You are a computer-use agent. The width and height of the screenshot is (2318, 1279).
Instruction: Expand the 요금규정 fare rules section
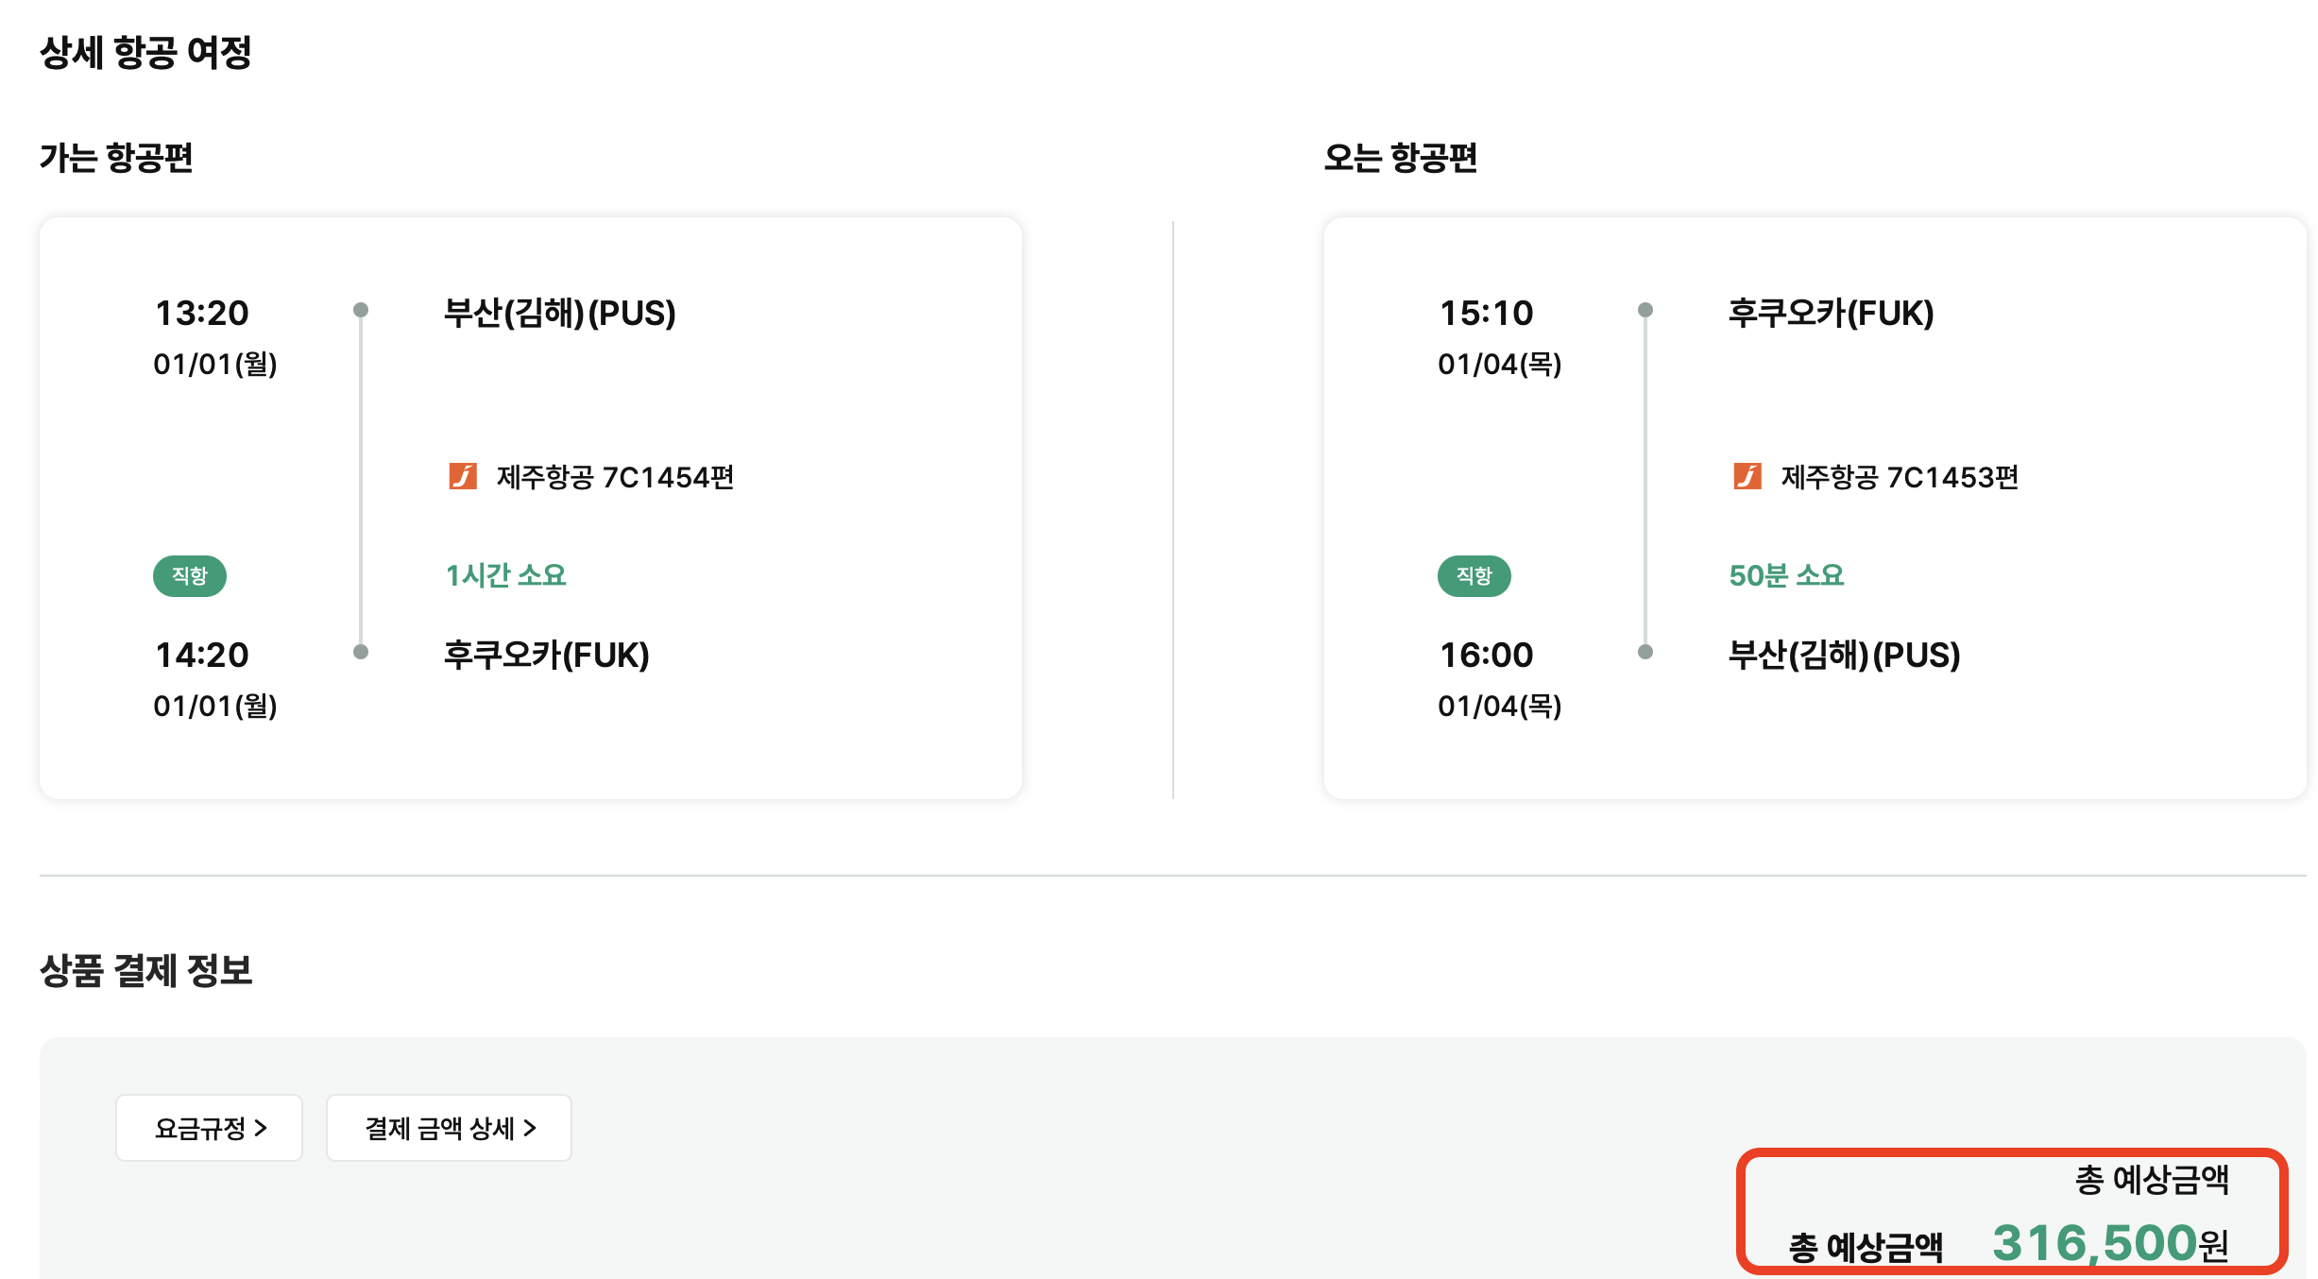pos(208,1127)
